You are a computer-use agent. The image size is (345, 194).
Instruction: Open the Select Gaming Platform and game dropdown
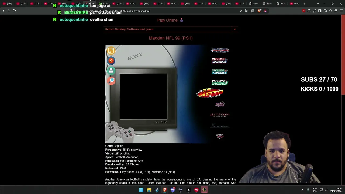click(x=171, y=29)
